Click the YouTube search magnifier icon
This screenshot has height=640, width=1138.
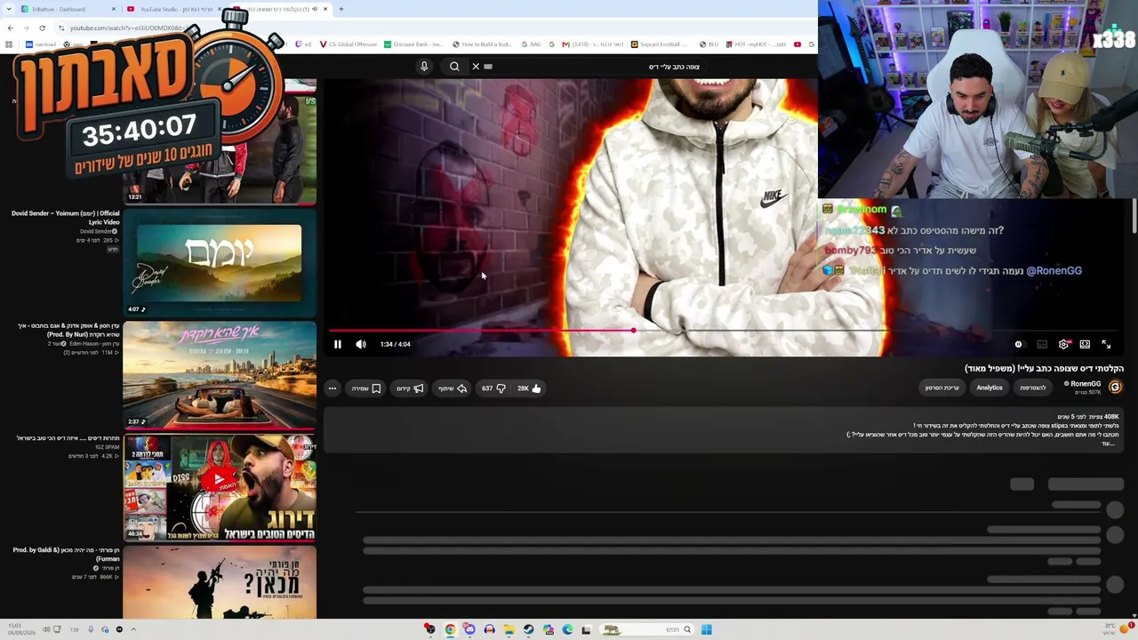(x=454, y=67)
